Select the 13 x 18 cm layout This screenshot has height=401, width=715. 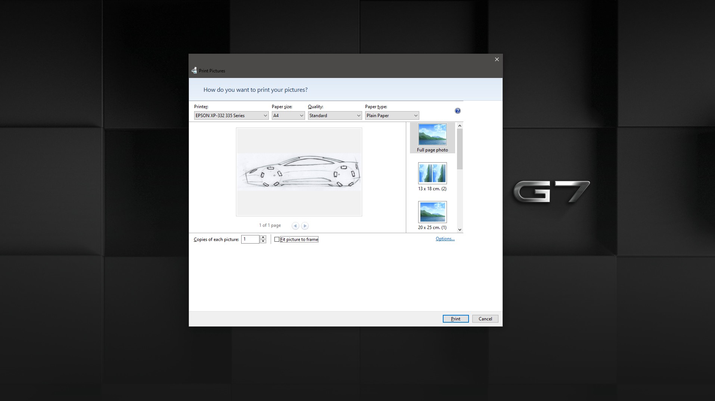tap(432, 173)
